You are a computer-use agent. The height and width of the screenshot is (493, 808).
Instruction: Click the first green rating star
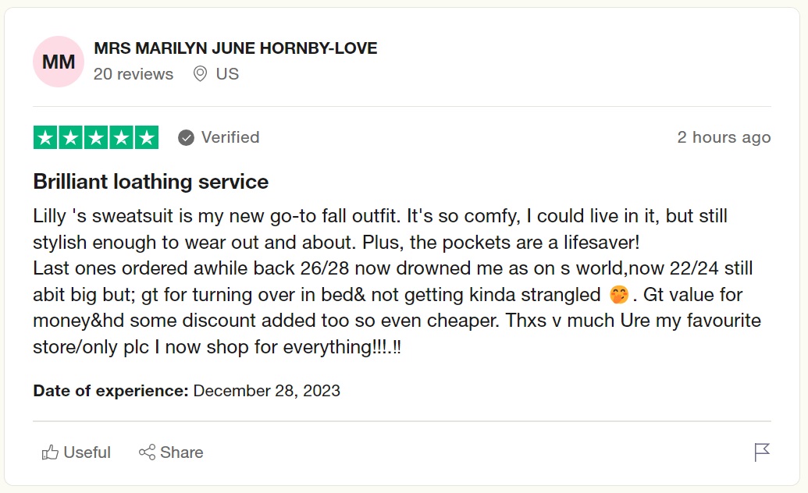[x=46, y=137]
